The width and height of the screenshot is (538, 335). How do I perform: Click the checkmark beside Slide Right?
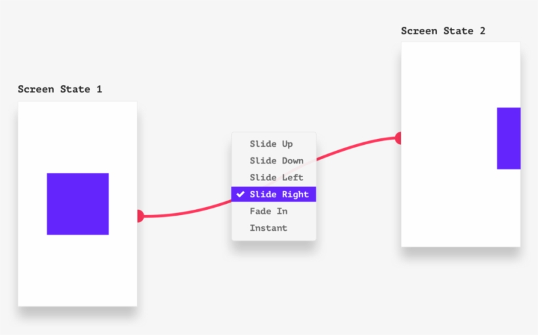(x=240, y=195)
